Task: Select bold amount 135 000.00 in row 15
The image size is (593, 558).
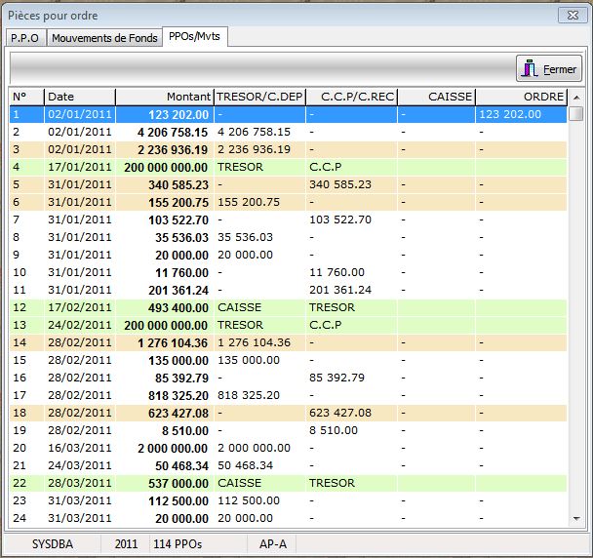Action: coord(178,361)
